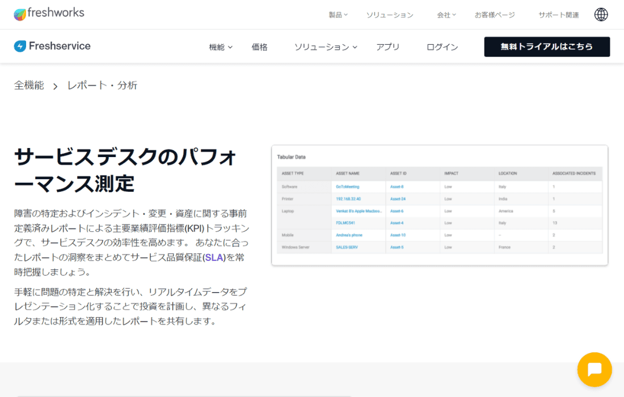Open the Freshworks logo home link

[x=49, y=14]
